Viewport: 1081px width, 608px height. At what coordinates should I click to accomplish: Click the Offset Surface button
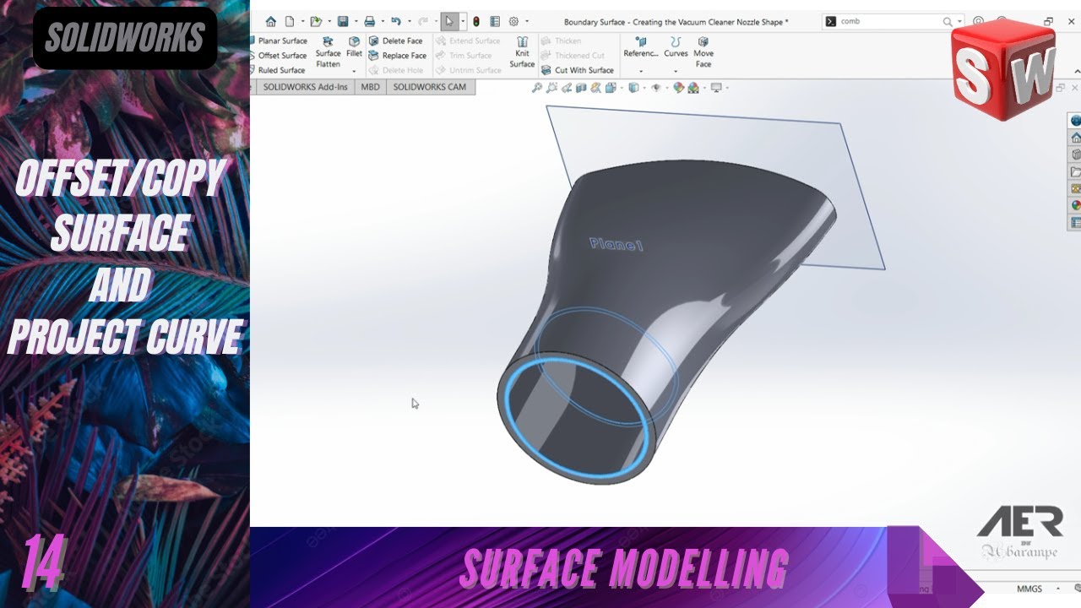point(278,56)
